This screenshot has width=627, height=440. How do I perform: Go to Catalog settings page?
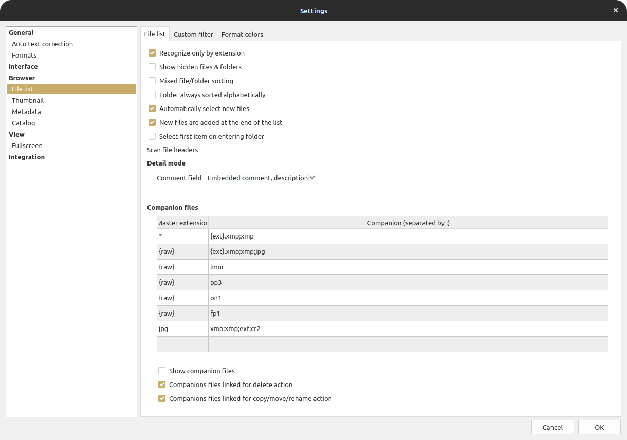(24, 123)
